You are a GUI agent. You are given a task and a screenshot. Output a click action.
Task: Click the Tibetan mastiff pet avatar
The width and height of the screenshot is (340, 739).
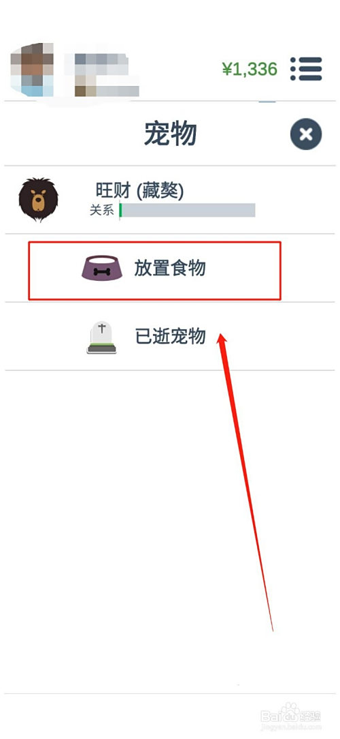click(39, 199)
